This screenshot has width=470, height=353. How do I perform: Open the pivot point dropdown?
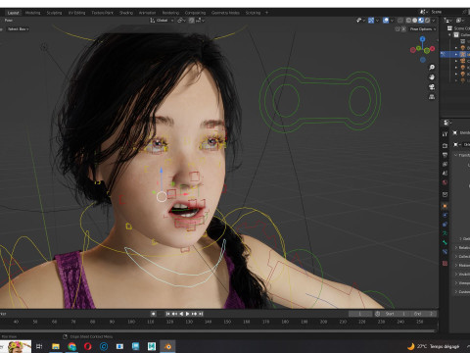(x=181, y=21)
